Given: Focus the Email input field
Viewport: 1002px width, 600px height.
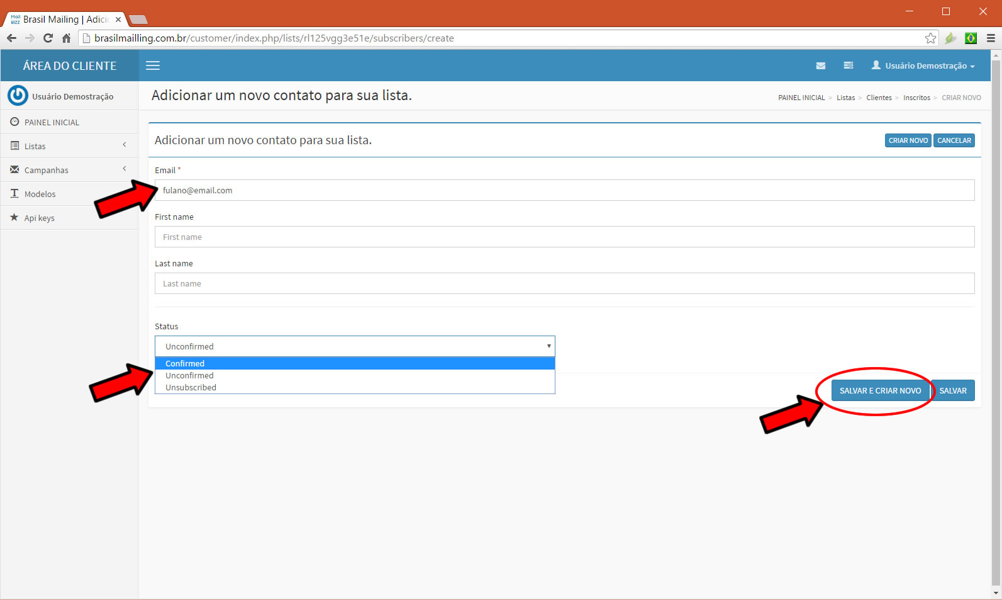Looking at the screenshot, I should click(x=564, y=190).
